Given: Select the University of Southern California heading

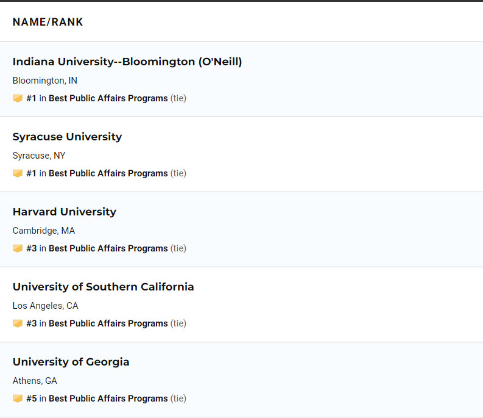Looking at the screenshot, I should tap(103, 287).
